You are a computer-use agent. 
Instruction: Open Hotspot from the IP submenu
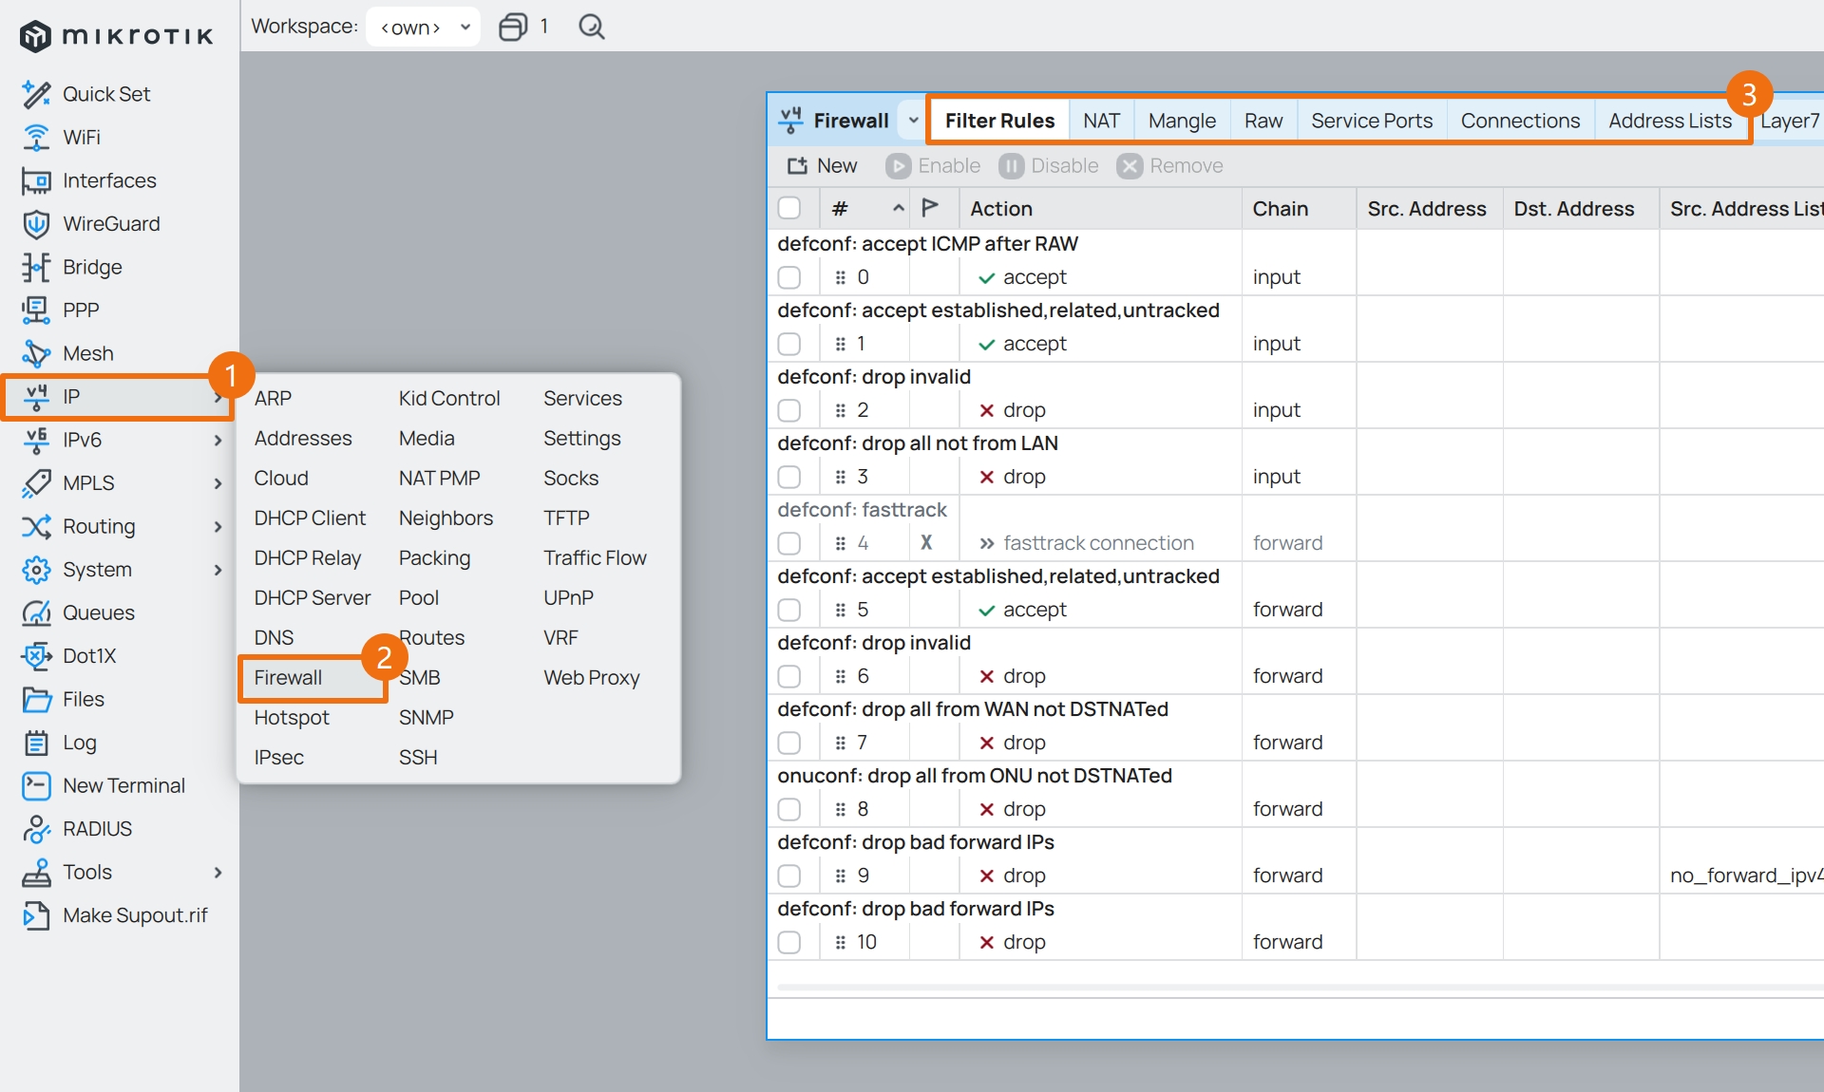(292, 718)
